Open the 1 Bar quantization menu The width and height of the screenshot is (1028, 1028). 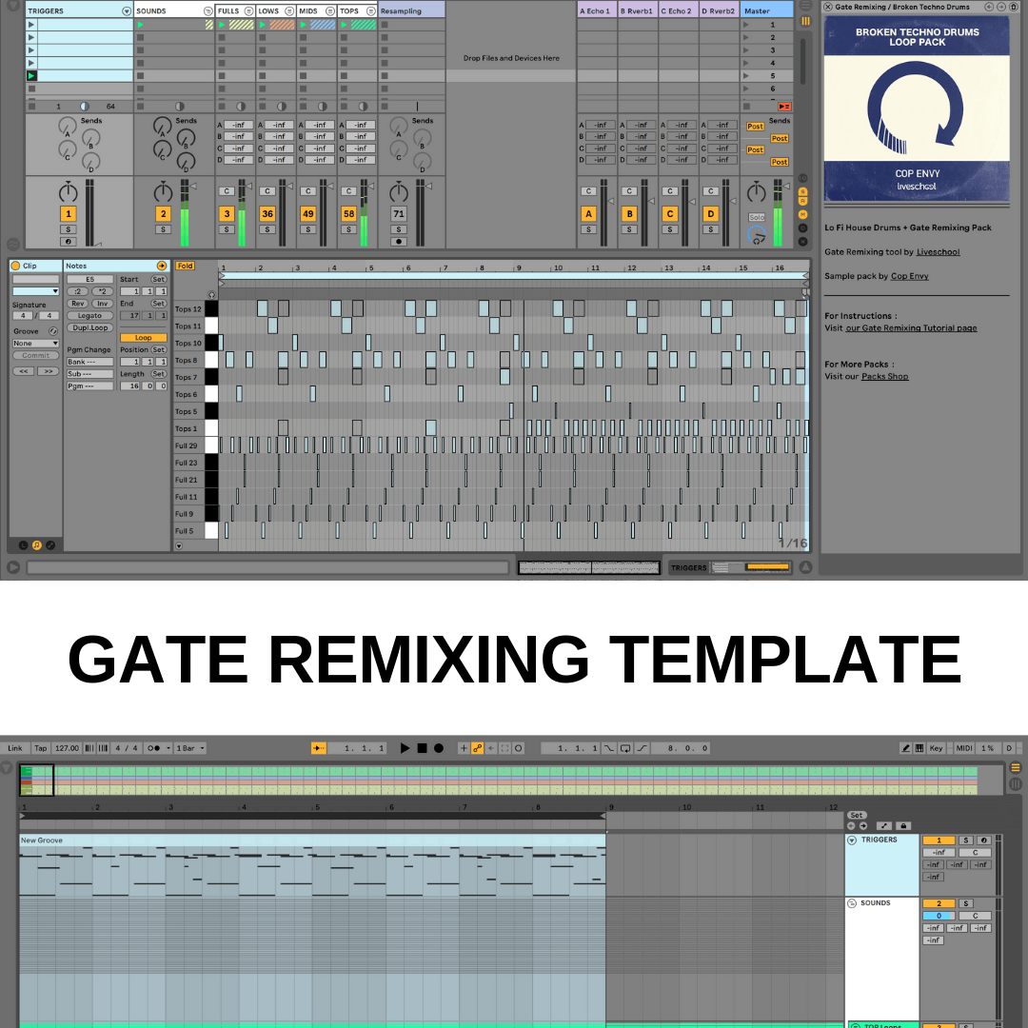(x=190, y=748)
